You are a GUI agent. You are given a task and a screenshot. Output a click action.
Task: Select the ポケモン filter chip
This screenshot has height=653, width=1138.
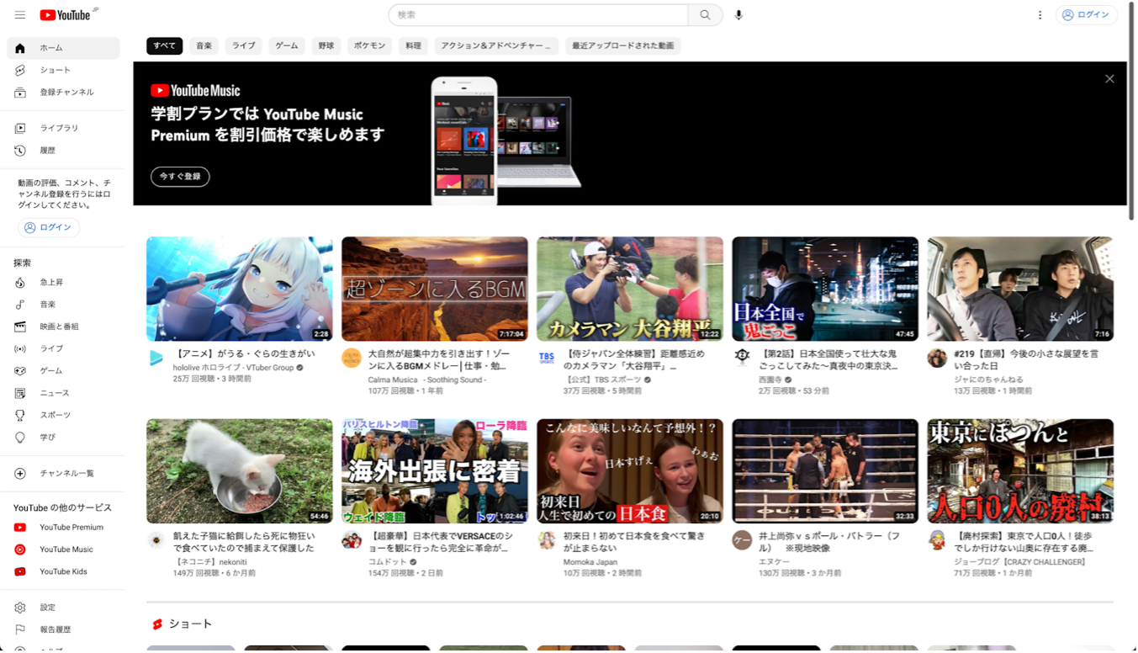(369, 46)
